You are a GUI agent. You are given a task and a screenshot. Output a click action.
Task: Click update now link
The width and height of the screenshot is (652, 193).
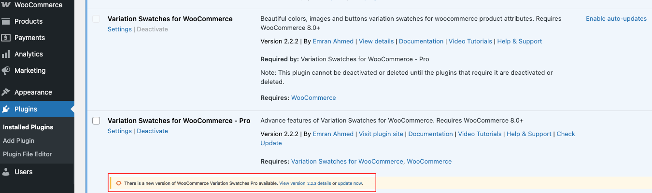pyautogui.click(x=350, y=184)
